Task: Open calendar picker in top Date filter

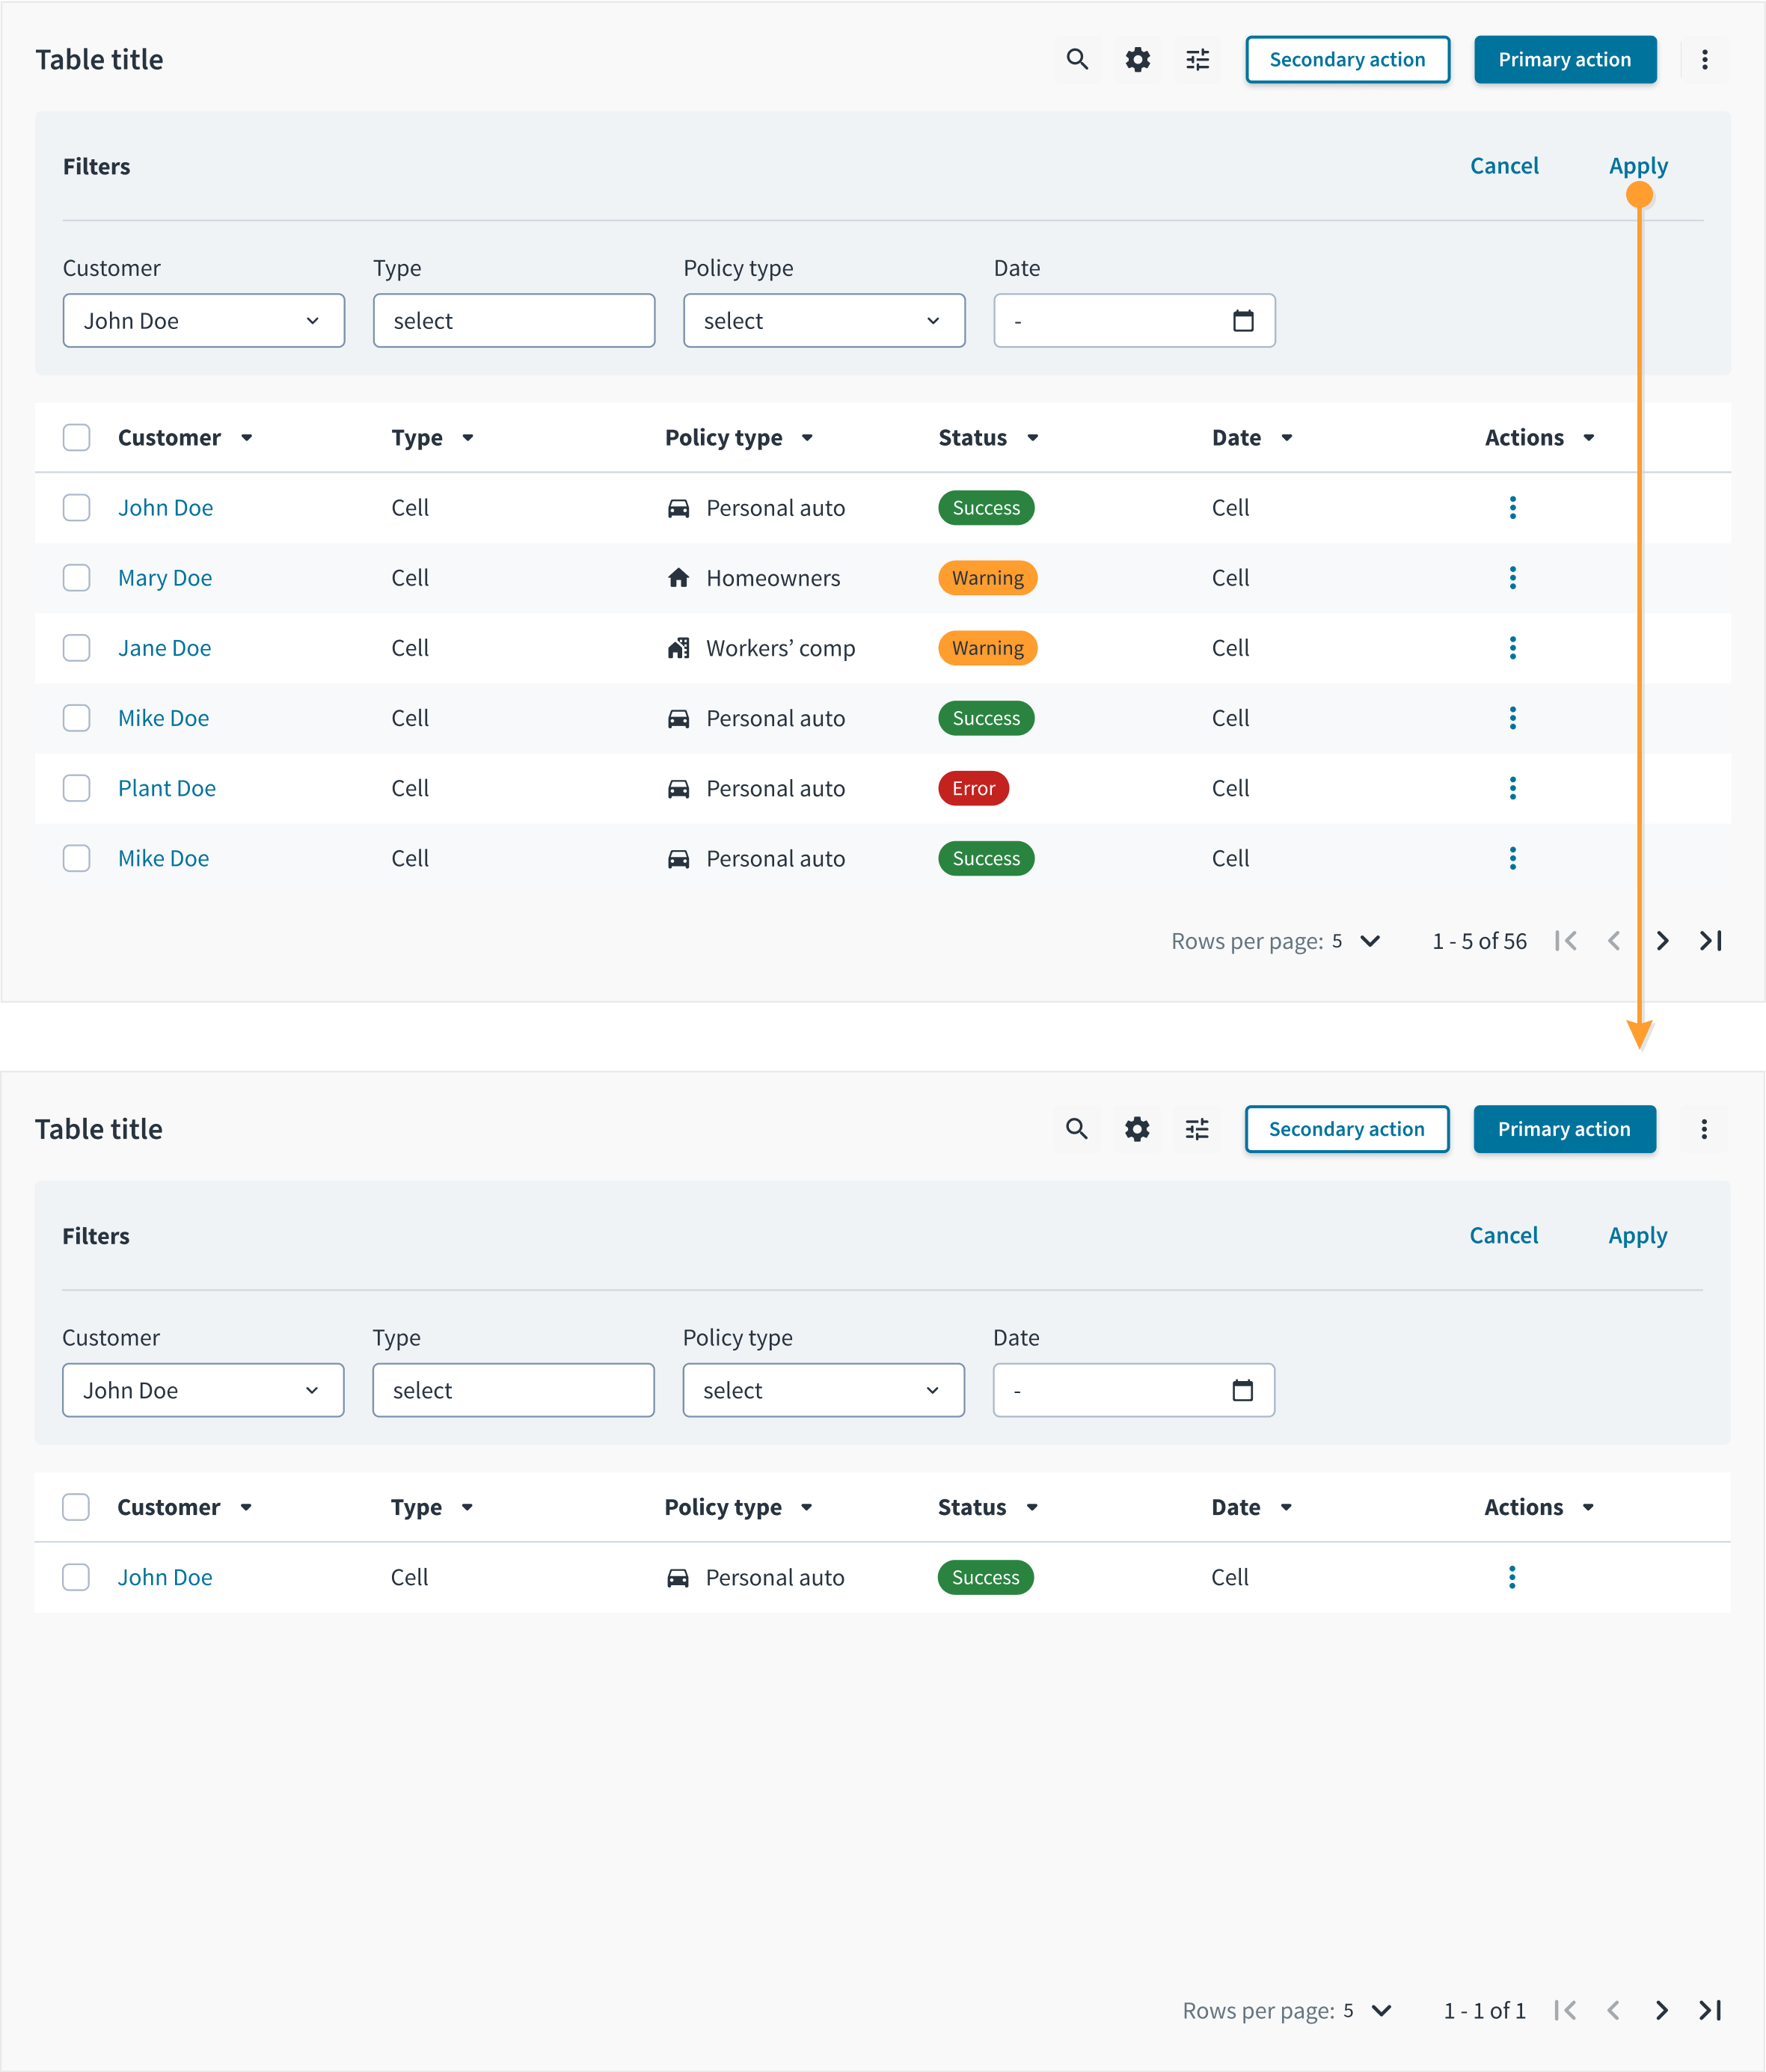Action: coord(1242,321)
